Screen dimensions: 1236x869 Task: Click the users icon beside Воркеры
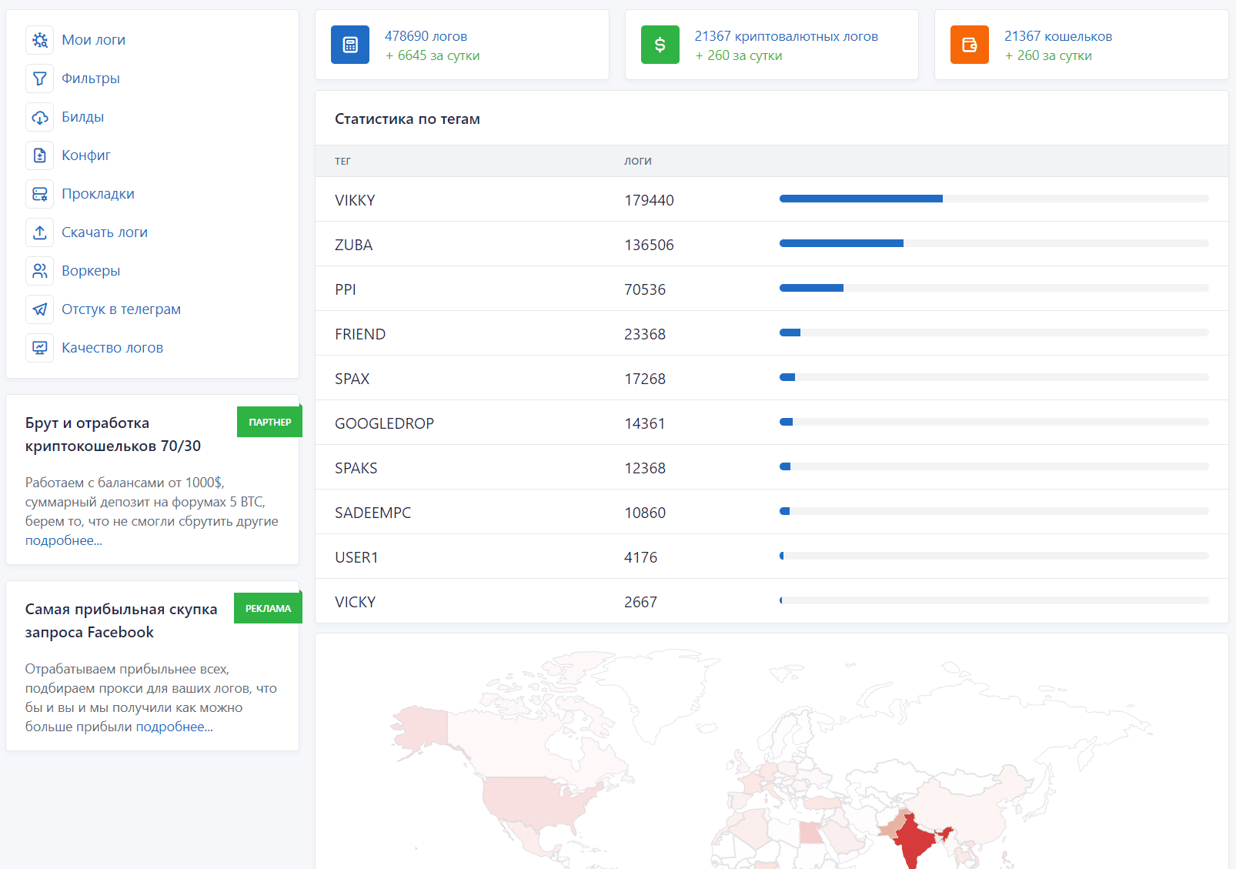40,271
